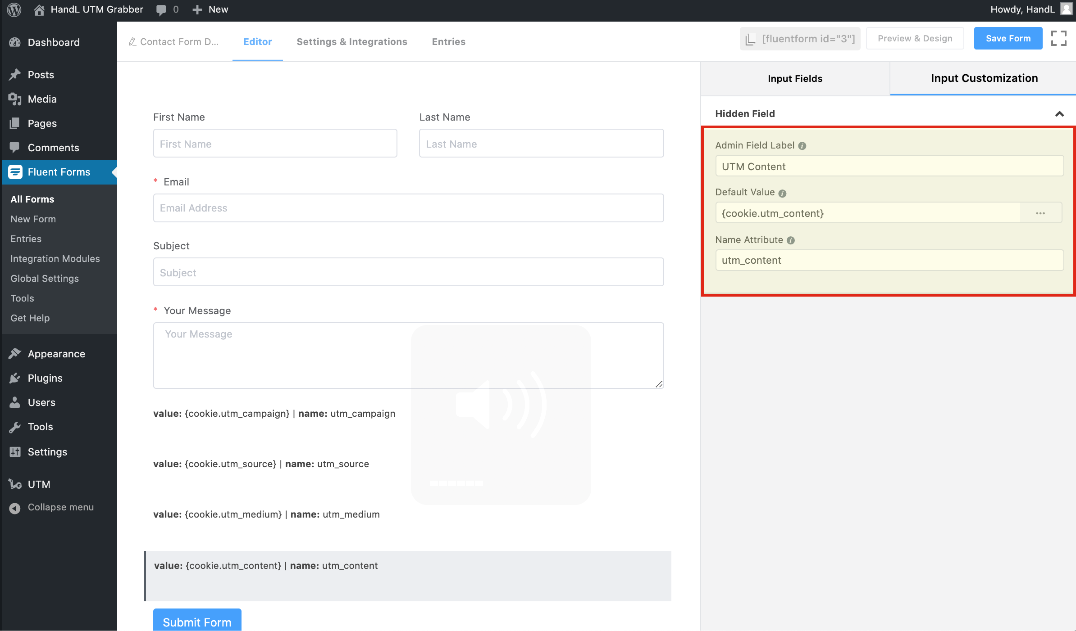
Task: Click the Name Attribute input field
Action: (x=889, y=260)
